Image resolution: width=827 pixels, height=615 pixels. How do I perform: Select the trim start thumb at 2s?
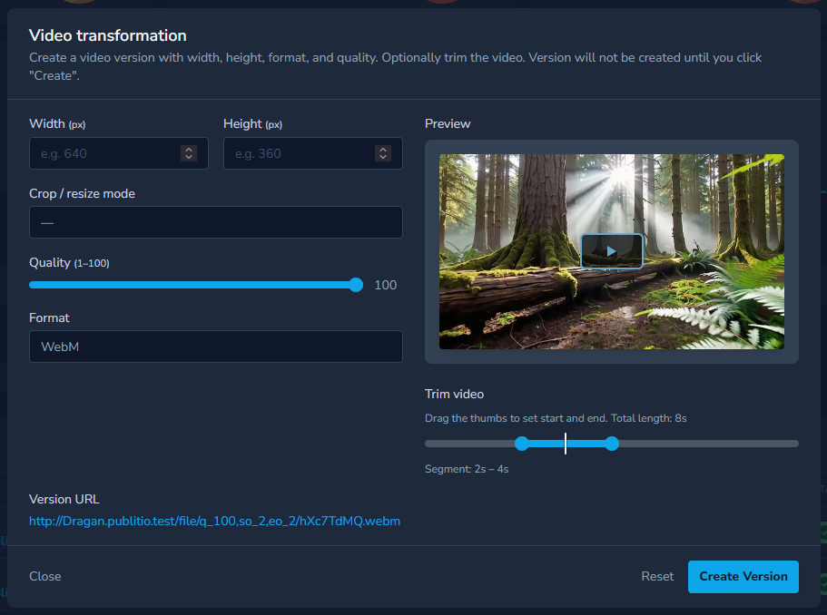pyautogui.click(x=521, y=444)
